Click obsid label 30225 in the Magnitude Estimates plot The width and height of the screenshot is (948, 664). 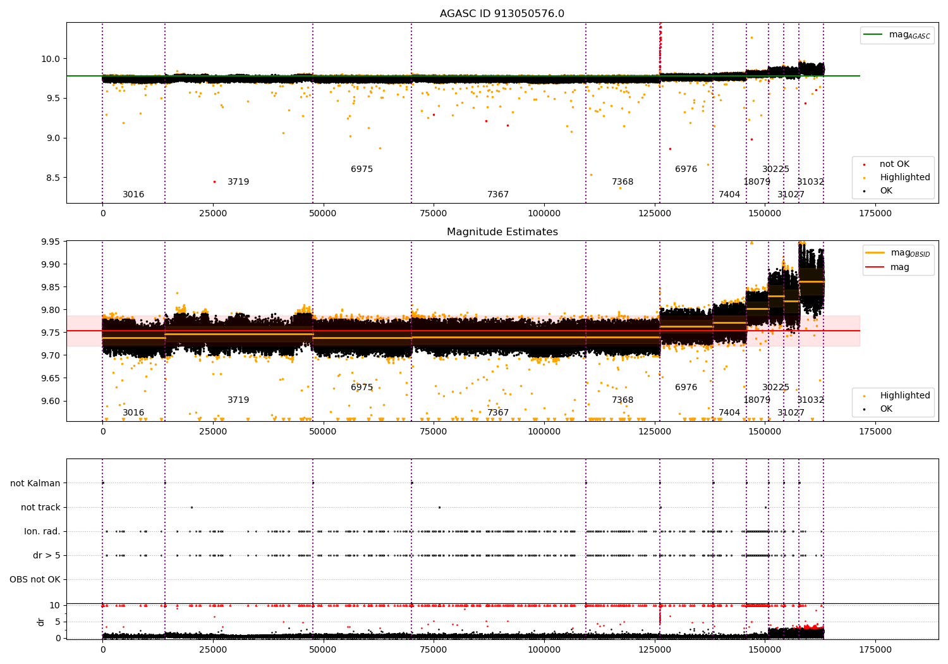pyautogui.click(x=776, y=388)
